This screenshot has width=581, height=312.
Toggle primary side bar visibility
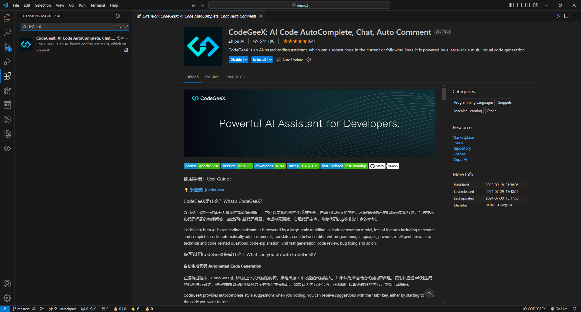tap(512, 5)
